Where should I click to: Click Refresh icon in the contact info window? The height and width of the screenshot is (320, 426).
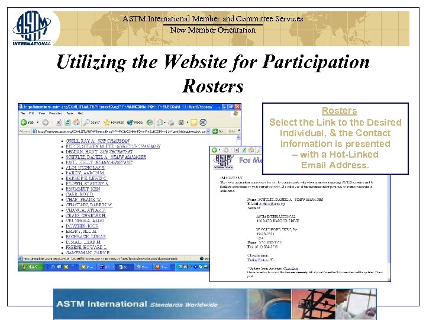(244, 150)
